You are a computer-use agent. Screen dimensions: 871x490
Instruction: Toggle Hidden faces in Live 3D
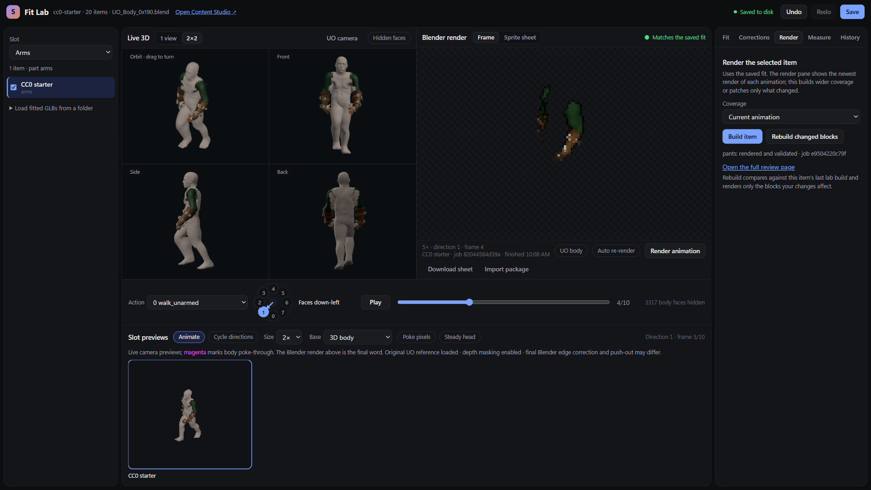389,38
